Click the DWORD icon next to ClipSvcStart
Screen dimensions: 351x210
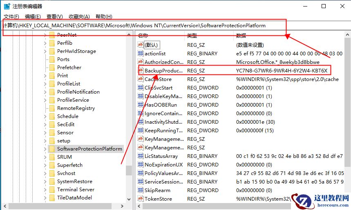pos(140,87)
